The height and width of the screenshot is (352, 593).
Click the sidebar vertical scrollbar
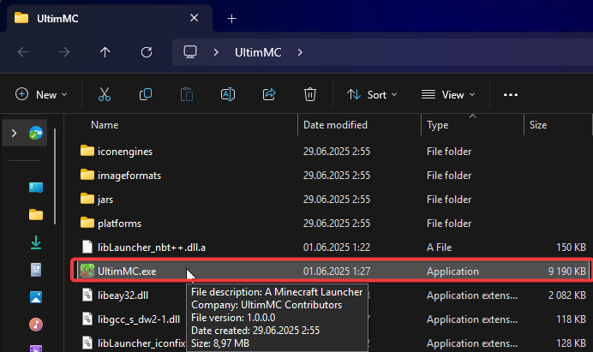(x=55, y=176)
